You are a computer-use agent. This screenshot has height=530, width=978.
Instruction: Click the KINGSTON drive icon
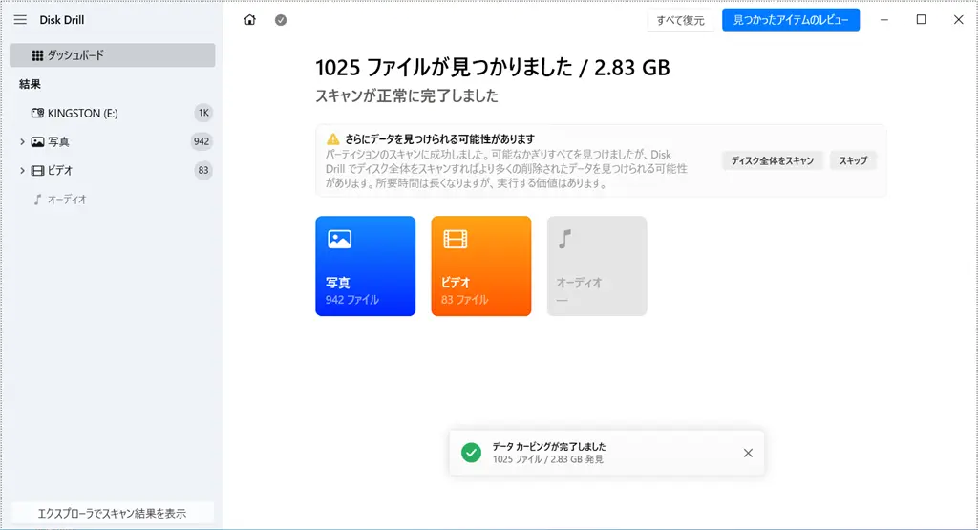(37, 113)
